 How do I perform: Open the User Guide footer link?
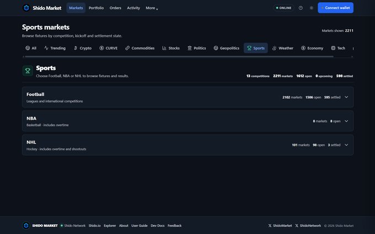tap(140, 226)
